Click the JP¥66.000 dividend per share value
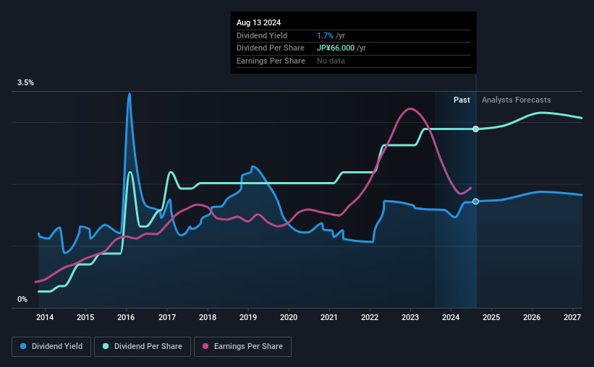This screenshot has width=594, height=367. tap(336, 48)
